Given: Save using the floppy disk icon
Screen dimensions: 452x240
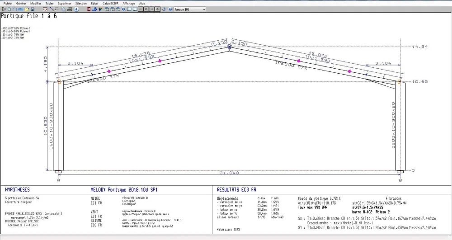Looking at the screenshot, I should 33,9.
